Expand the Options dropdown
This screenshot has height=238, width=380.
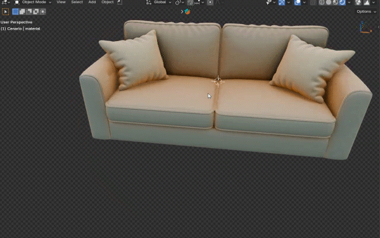click(x=366, y=11)
